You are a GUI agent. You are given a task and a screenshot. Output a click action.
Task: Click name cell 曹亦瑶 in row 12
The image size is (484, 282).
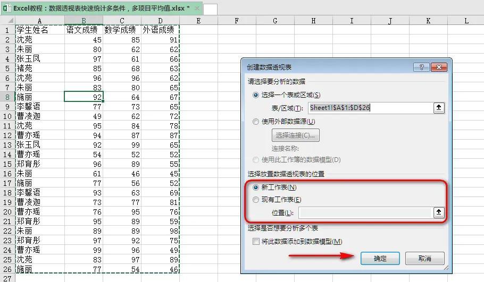pyautogui.click(x=40, y=135)
